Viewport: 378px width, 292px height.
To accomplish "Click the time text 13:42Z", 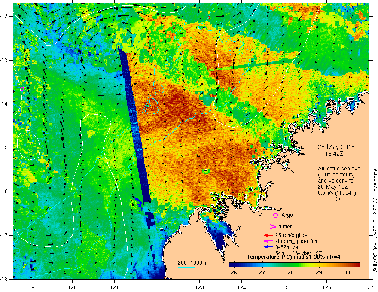I will click(334, 153).
